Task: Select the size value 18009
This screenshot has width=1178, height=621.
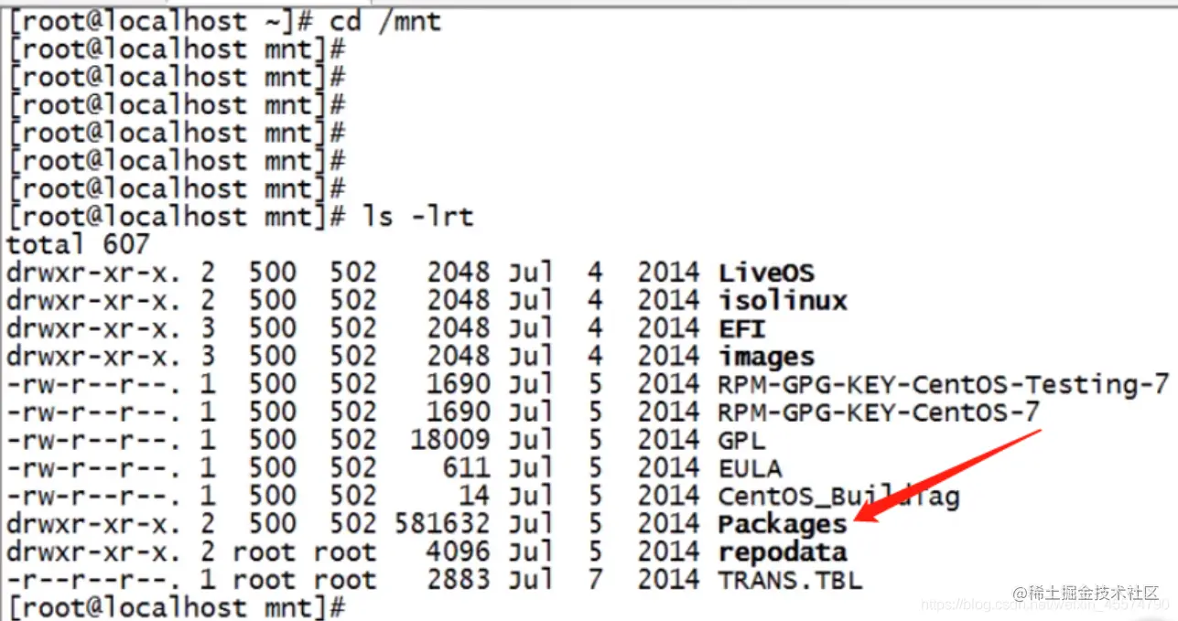Action: click(451, 441)
